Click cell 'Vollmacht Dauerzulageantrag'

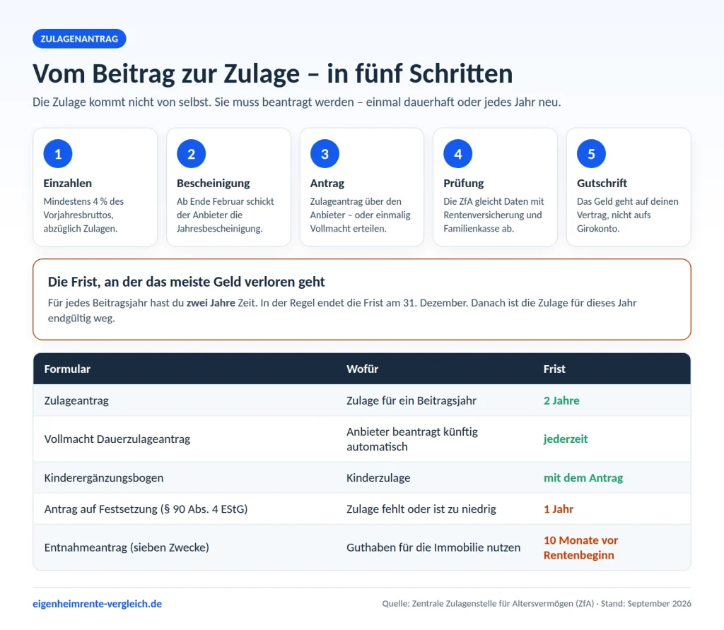(117, 439)
